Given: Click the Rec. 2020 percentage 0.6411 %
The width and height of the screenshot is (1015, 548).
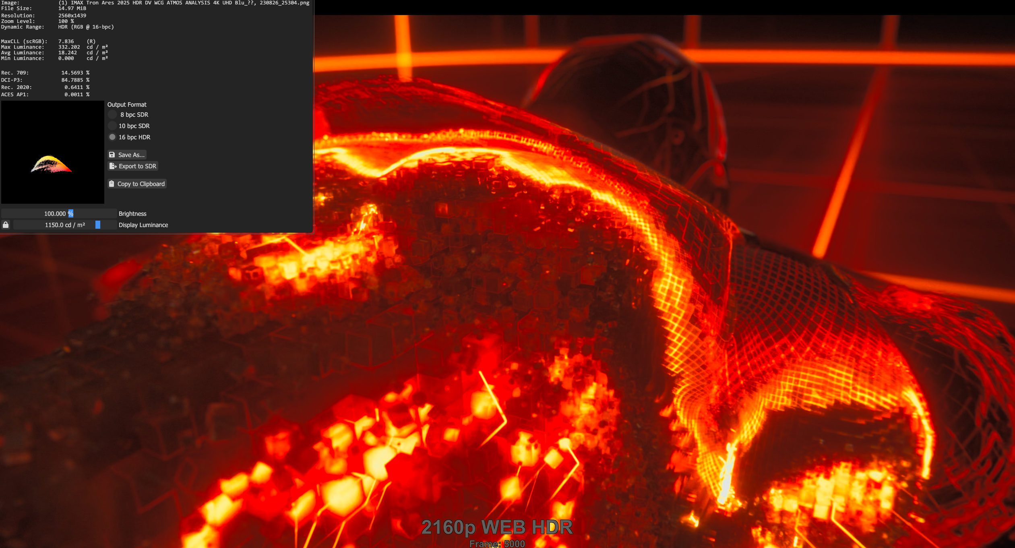Looking at the screenshot, I should coord(77,87).
